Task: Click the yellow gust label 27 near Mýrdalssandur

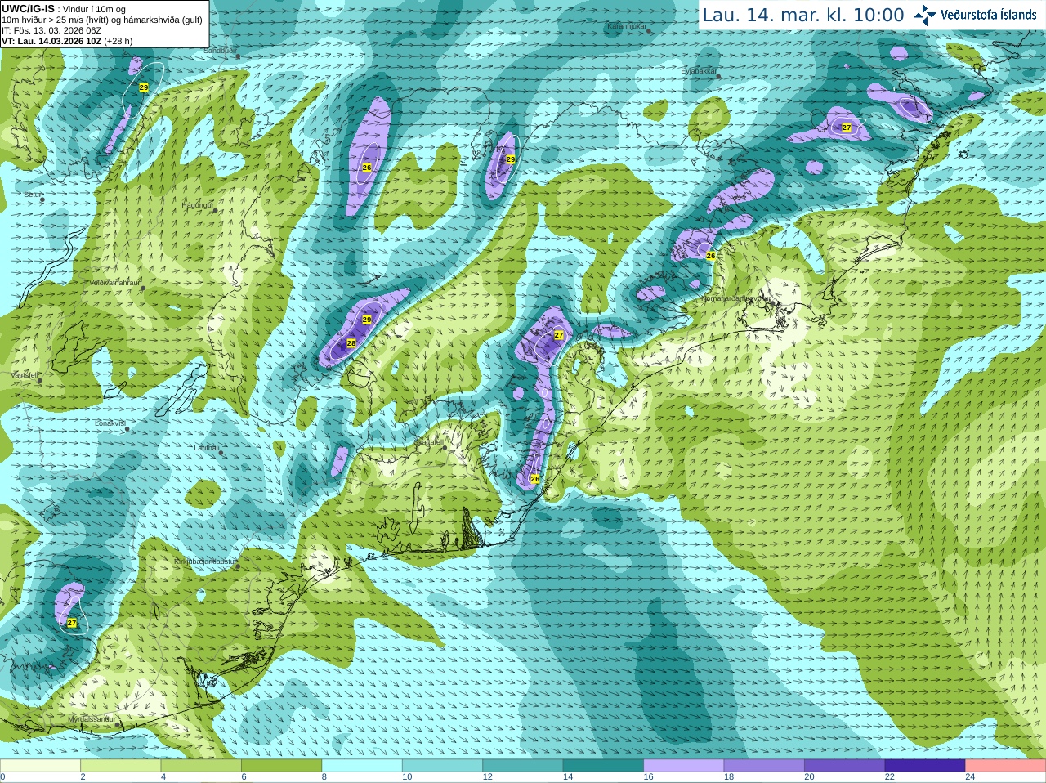Action: [72, 623]
